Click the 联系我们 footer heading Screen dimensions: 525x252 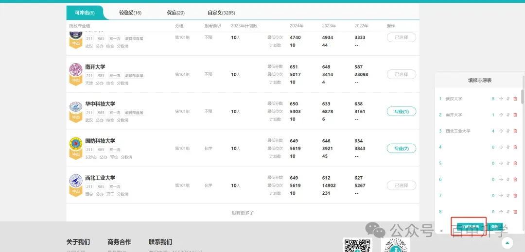pos(160,242)
